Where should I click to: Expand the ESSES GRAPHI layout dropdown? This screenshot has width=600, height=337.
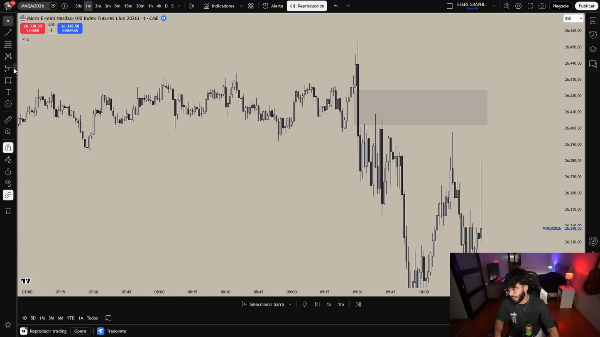tap(494, 6)
